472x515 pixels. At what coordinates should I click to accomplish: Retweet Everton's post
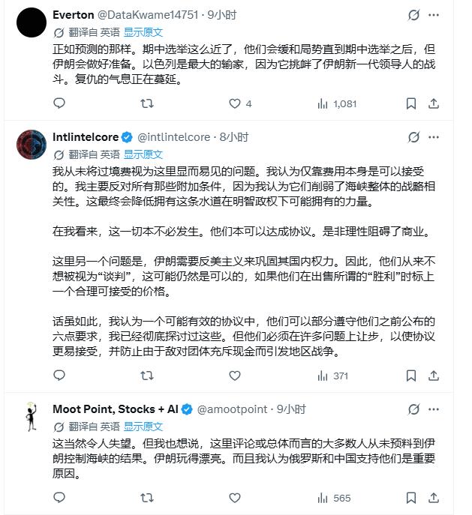pos(147,103)
